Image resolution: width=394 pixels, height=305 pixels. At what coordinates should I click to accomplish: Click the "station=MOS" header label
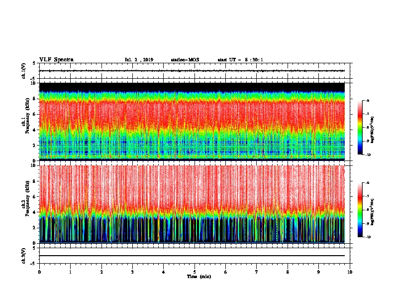tap(185, 60)
